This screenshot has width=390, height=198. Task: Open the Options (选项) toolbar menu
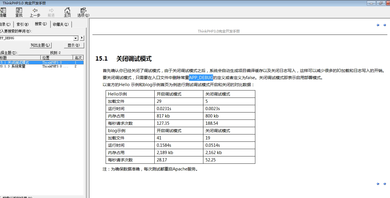83,12
